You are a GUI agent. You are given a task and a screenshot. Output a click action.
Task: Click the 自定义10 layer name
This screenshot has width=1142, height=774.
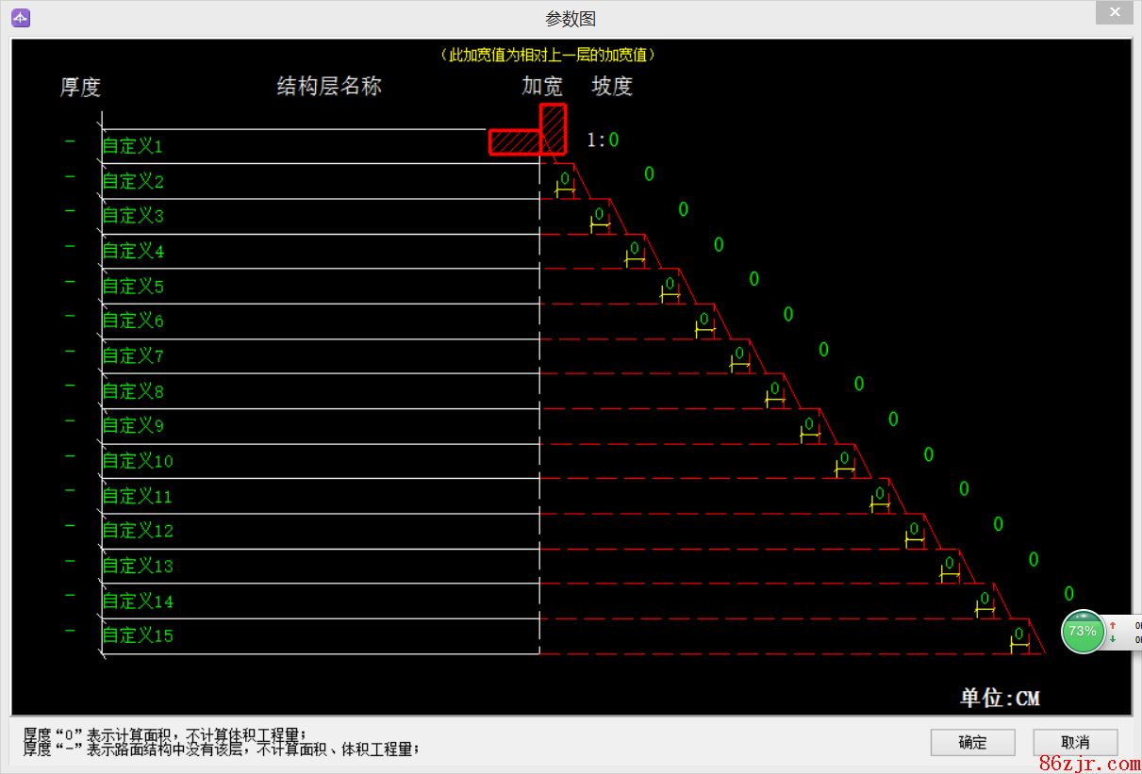(x=138, y=461)
